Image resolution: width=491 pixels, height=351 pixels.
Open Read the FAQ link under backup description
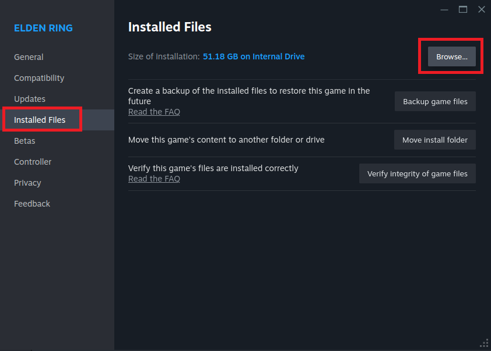point(154,112)
